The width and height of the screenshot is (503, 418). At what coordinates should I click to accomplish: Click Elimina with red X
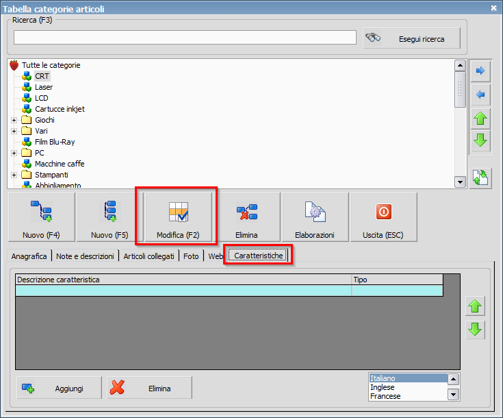[149, 388]
